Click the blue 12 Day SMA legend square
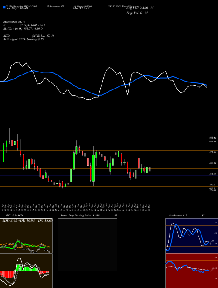The height and width of the screenshot is (288, 218). click(4, 7)
